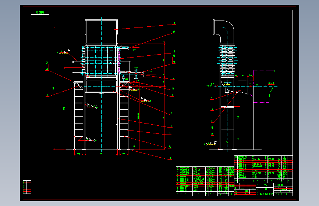The width and height of the screenshot is (319, 206).
Task: Select callout number 3 on the front view
Action: pos(171,126)
